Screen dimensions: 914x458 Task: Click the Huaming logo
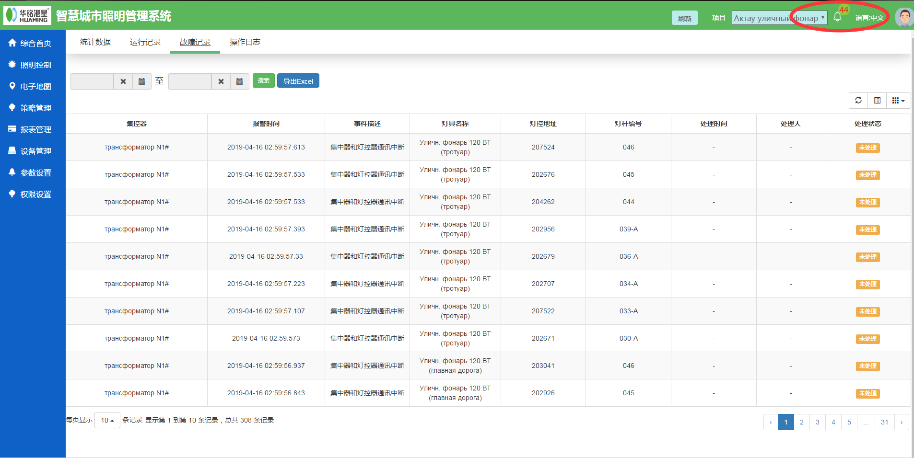[x=27, y=15]
